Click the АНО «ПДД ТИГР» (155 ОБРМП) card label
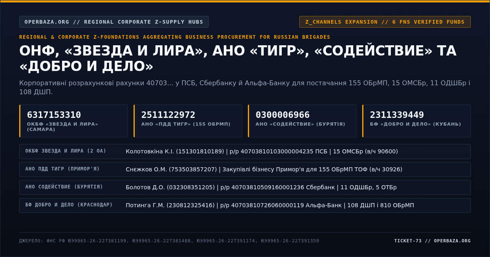The width and height of the screenshot is (490, 257). coord(186,124)
